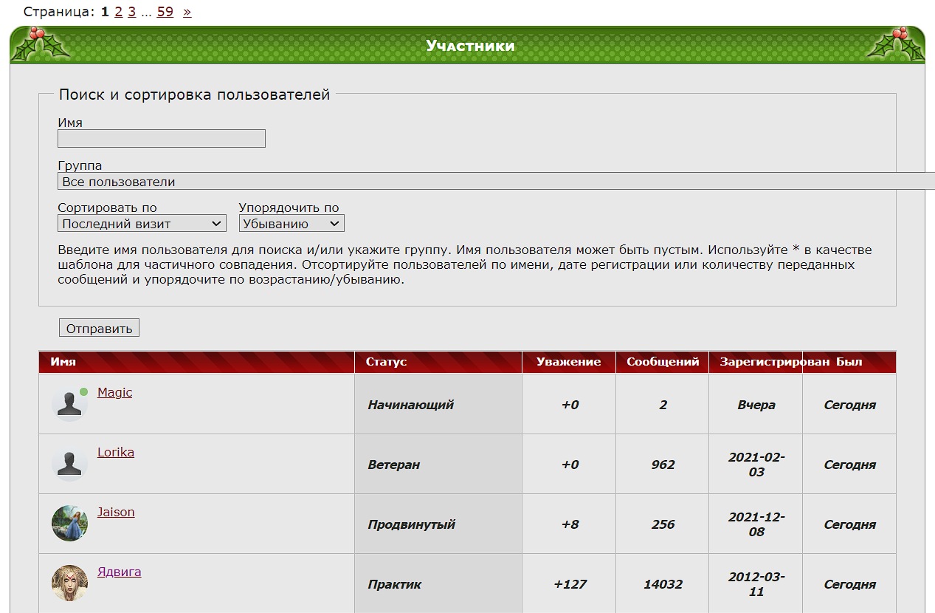
Task: Open Magic's default avatar icon
Action: (69, 404)
